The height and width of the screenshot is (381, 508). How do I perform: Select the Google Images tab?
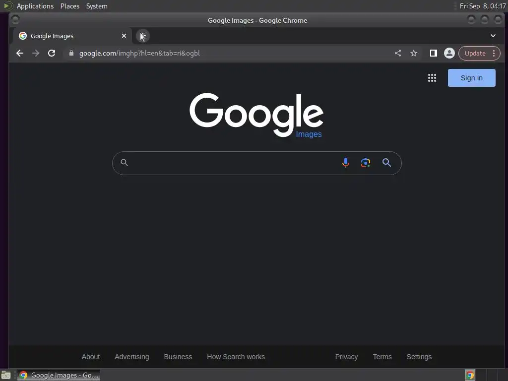coord(72,36)
